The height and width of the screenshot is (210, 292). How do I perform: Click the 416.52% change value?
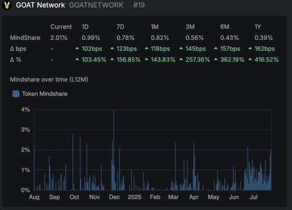click(266, 60)
